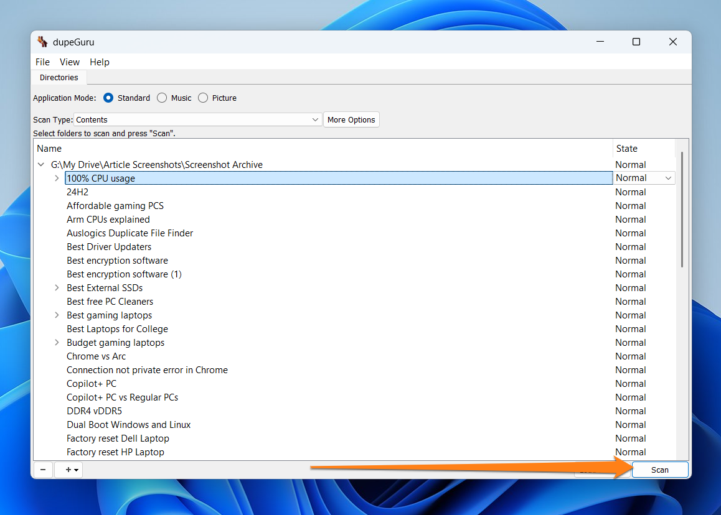
Task: Open State dropdown for 100% CPU usage
Action: coord(644,178)
